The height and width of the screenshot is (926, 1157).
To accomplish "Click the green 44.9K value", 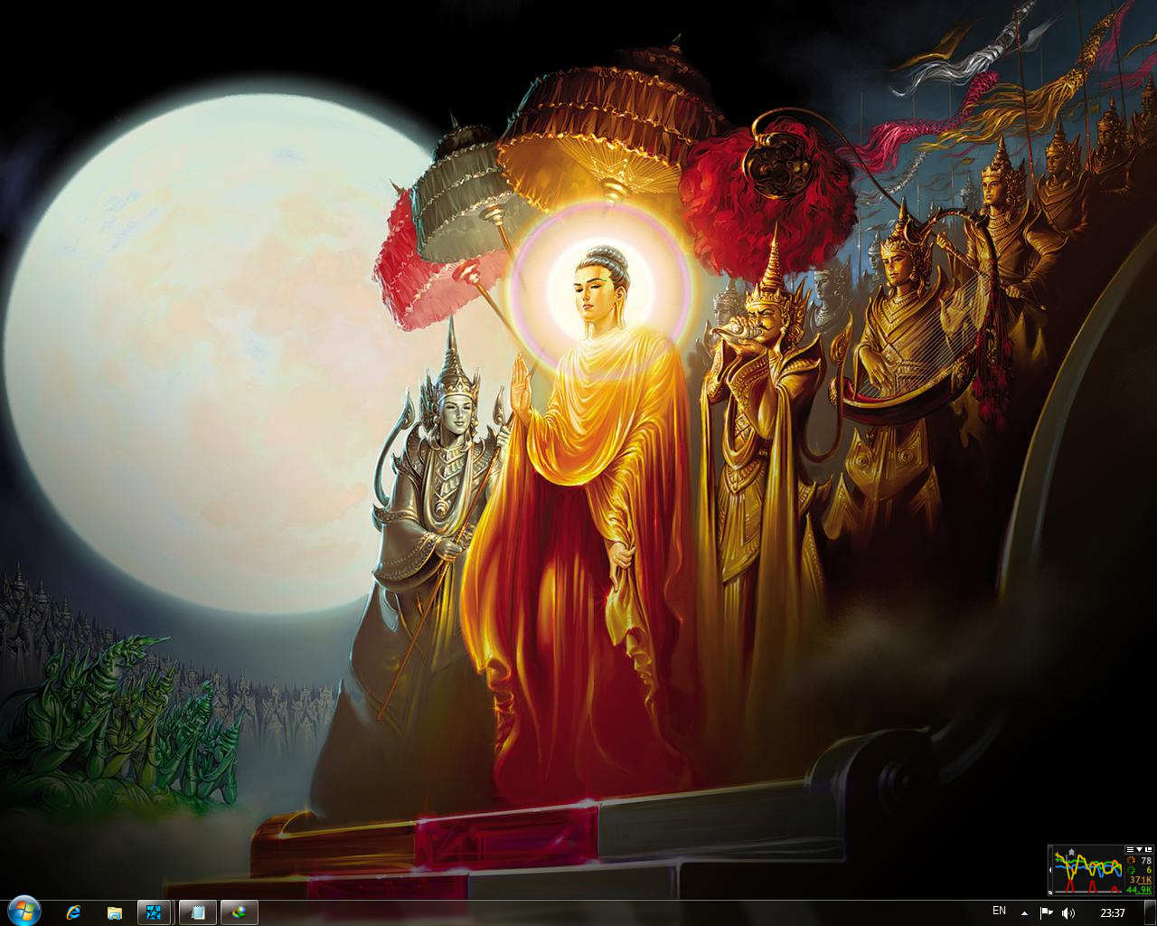I will [1139, 890].
